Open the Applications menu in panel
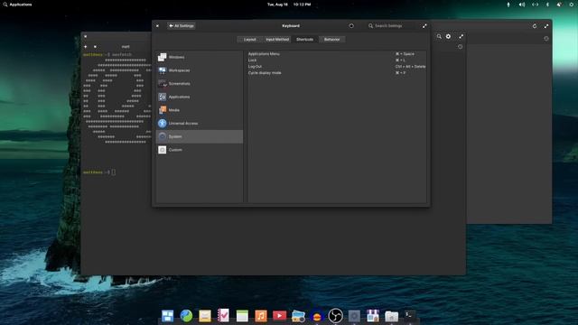Viewport: 578px width, 325px height. tap(17, 5)
